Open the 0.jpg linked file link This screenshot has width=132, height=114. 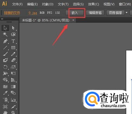click(x=33, y=13)
